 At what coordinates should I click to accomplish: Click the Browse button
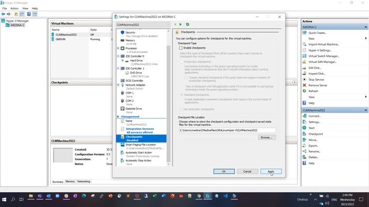click(x=266, y=137)
